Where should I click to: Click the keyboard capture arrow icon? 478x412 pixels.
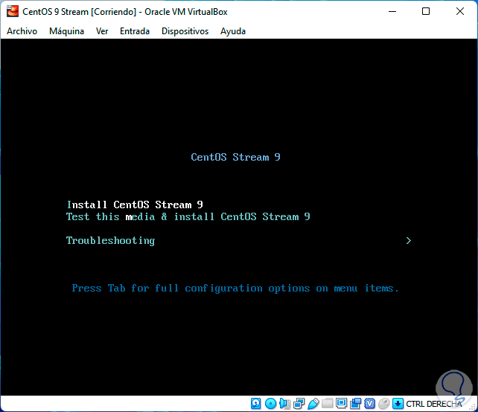[398, 404]
